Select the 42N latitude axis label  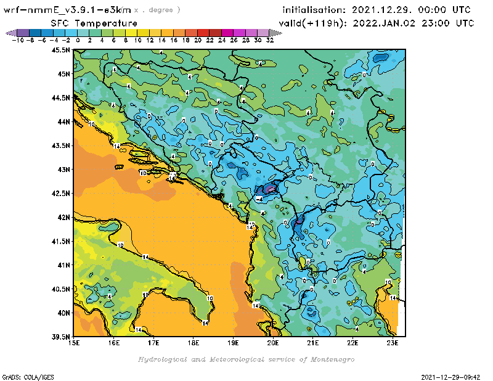pos(64,218)
